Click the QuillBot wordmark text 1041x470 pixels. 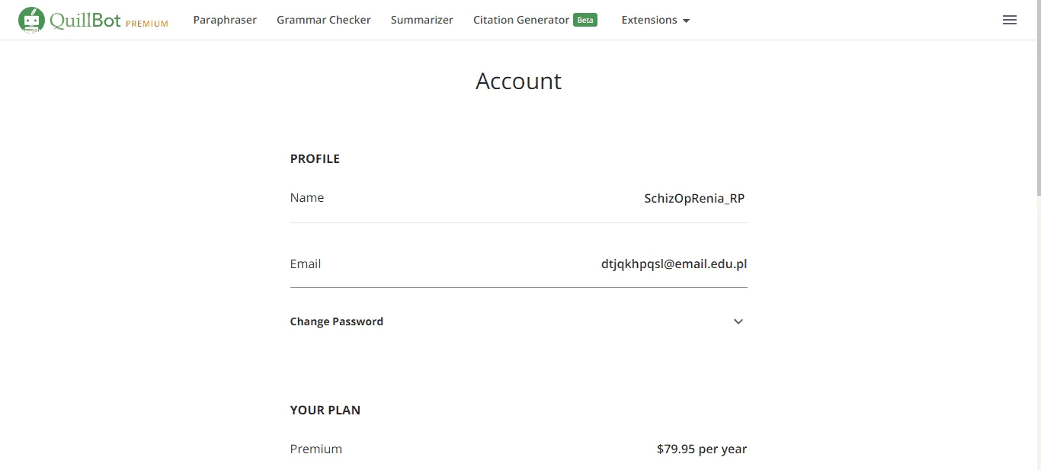[x=85, y=20]
